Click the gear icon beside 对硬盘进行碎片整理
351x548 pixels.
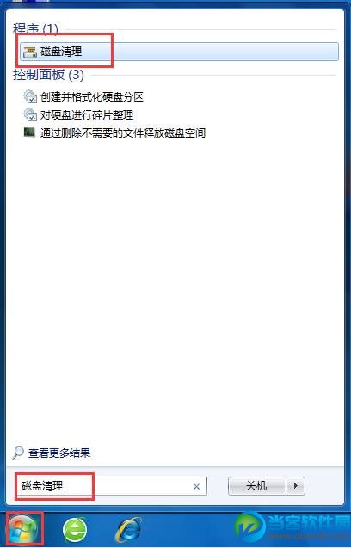[30, 114]
